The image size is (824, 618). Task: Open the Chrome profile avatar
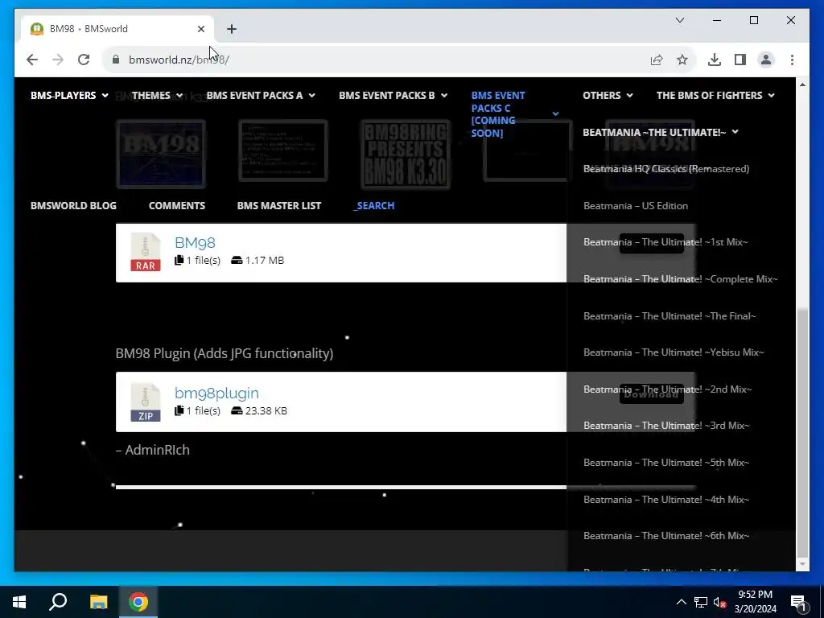pos(766,60)
